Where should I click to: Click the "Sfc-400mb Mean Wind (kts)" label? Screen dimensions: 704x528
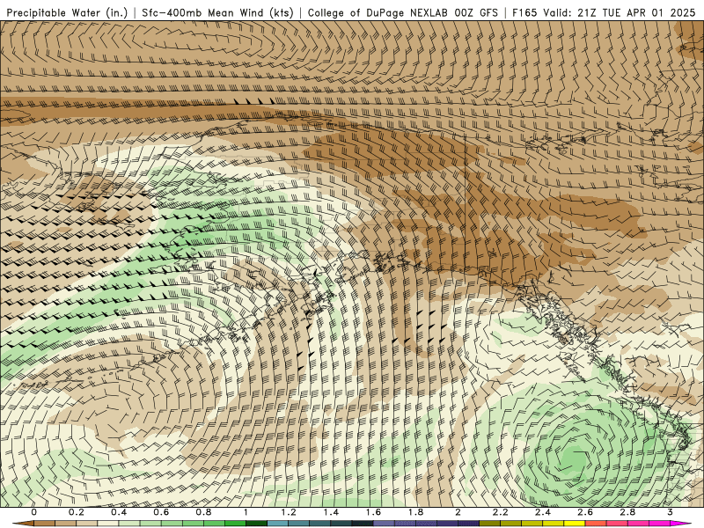click(217, 12)
